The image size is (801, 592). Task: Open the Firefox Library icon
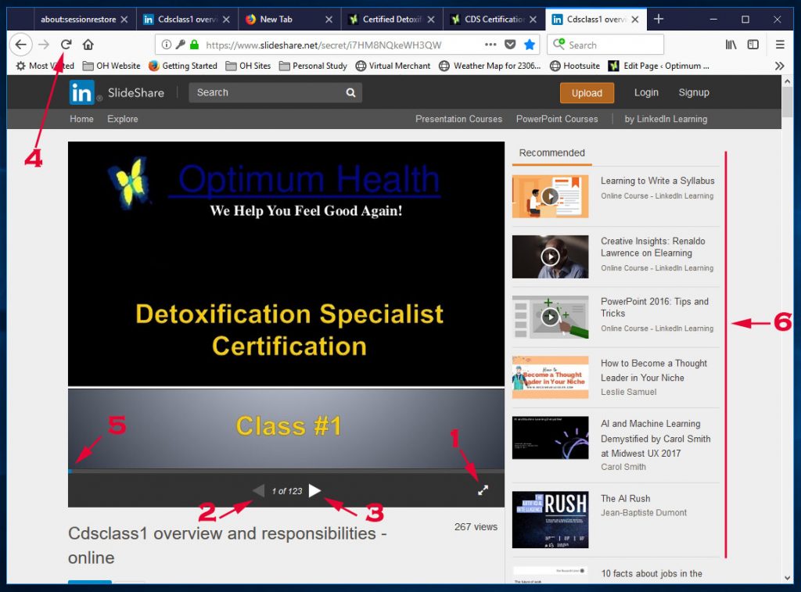731,45
